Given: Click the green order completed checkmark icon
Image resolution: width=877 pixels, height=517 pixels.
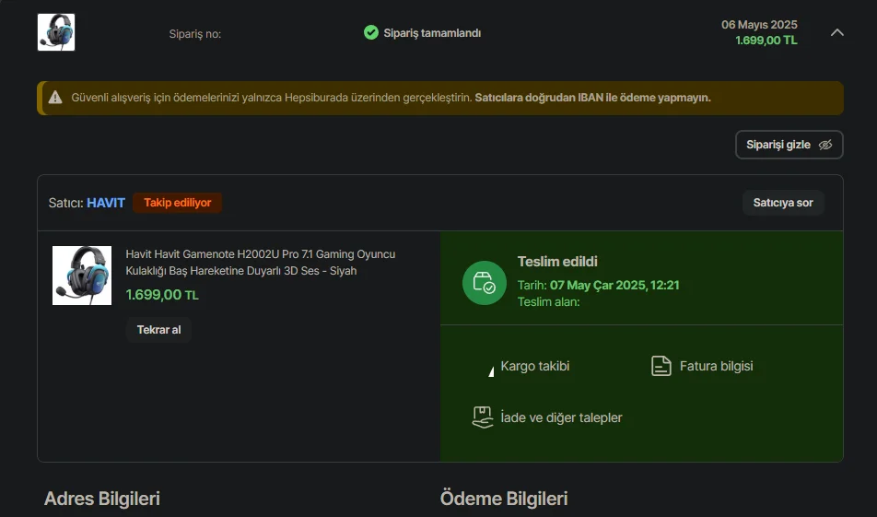Looking at the screenshot, I should [371, 32].
